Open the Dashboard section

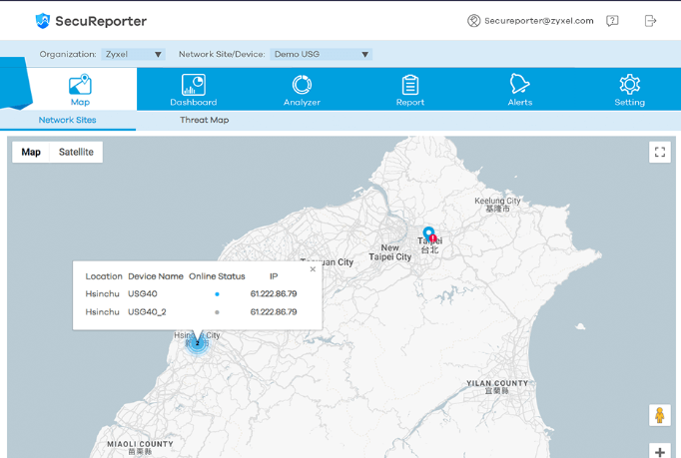tap(194, 90)
